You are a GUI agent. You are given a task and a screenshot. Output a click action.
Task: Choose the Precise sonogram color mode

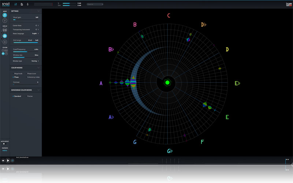click(x=29, y=96)
